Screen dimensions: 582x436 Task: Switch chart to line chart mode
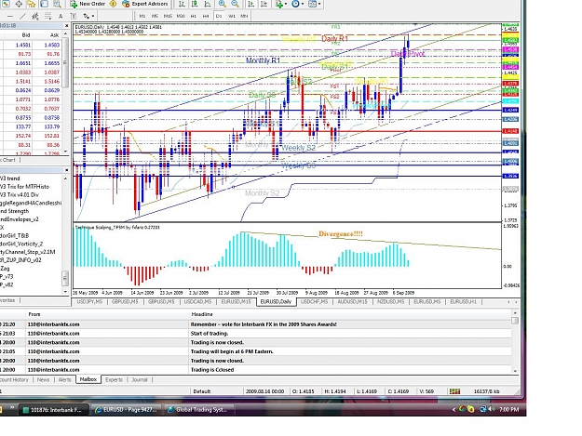click(x=207, y=4)
